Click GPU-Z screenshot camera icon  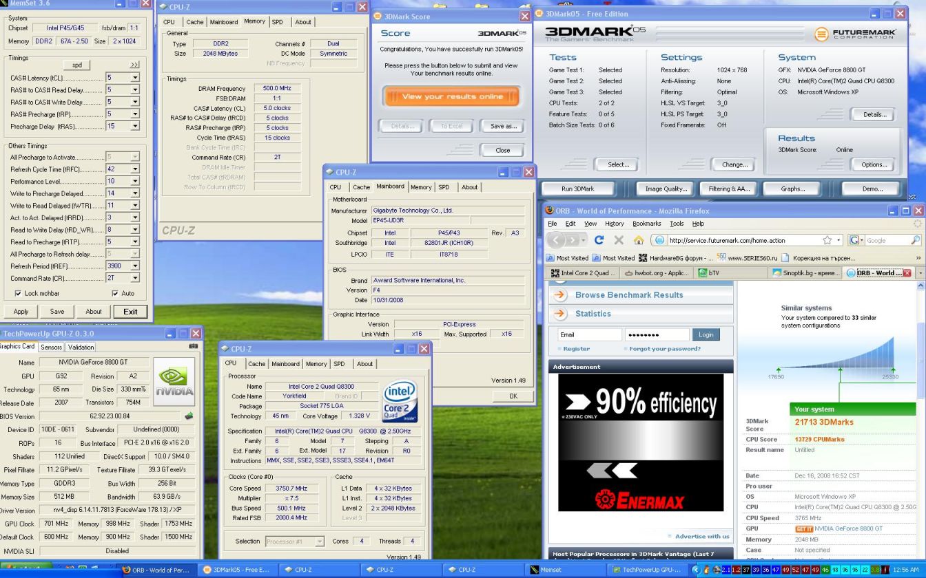click(192, 347)
